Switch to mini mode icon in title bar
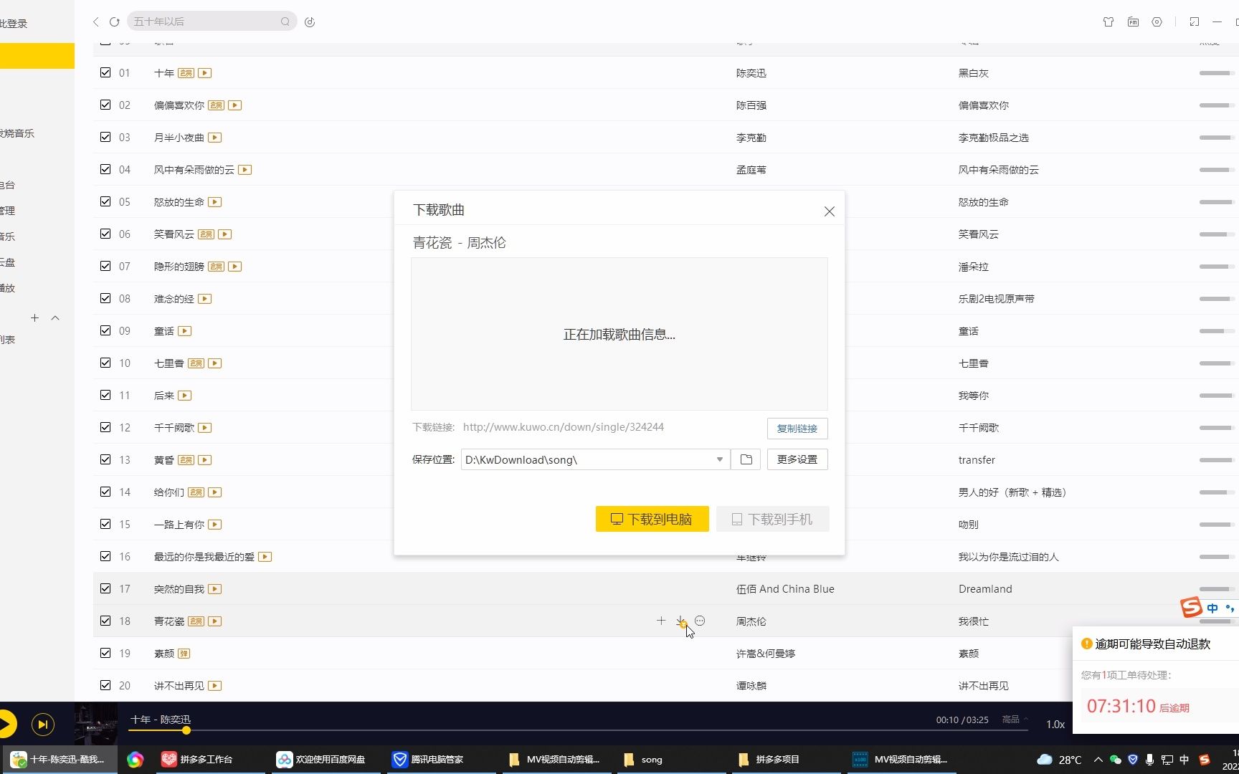 coord(1194,21)
